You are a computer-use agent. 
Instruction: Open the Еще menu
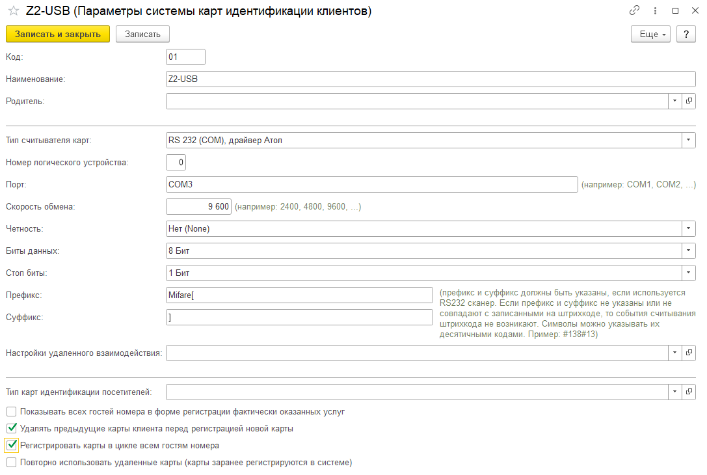tap(650, 34)
